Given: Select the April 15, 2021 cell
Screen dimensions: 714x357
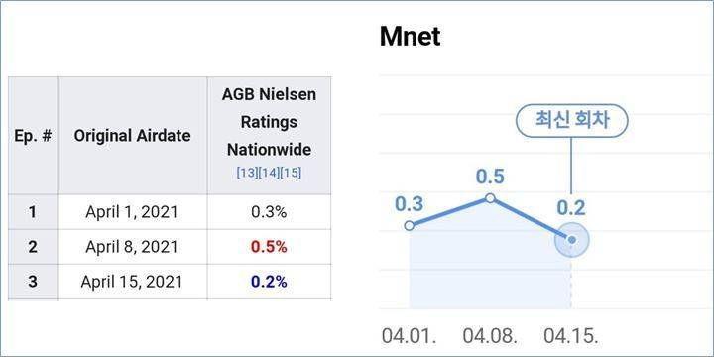Looking at the screenshot, I should 132,282.
